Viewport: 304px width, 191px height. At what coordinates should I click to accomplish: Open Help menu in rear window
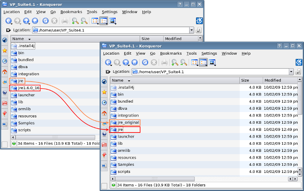[147, 12]
